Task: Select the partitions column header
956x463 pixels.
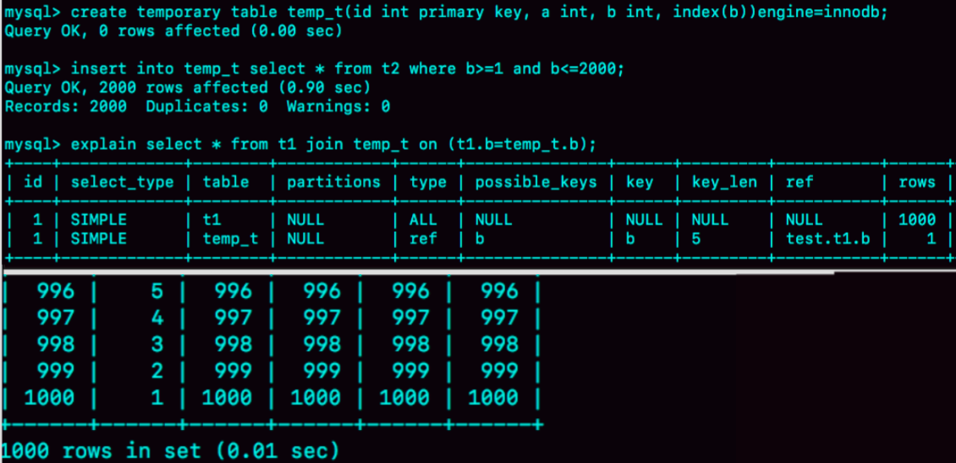Action: pos(333,182)
